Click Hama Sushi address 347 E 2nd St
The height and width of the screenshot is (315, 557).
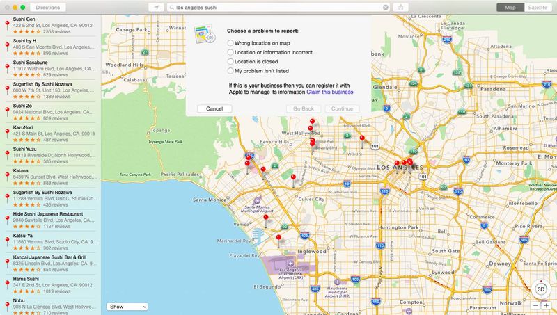(x=53, y=285)
